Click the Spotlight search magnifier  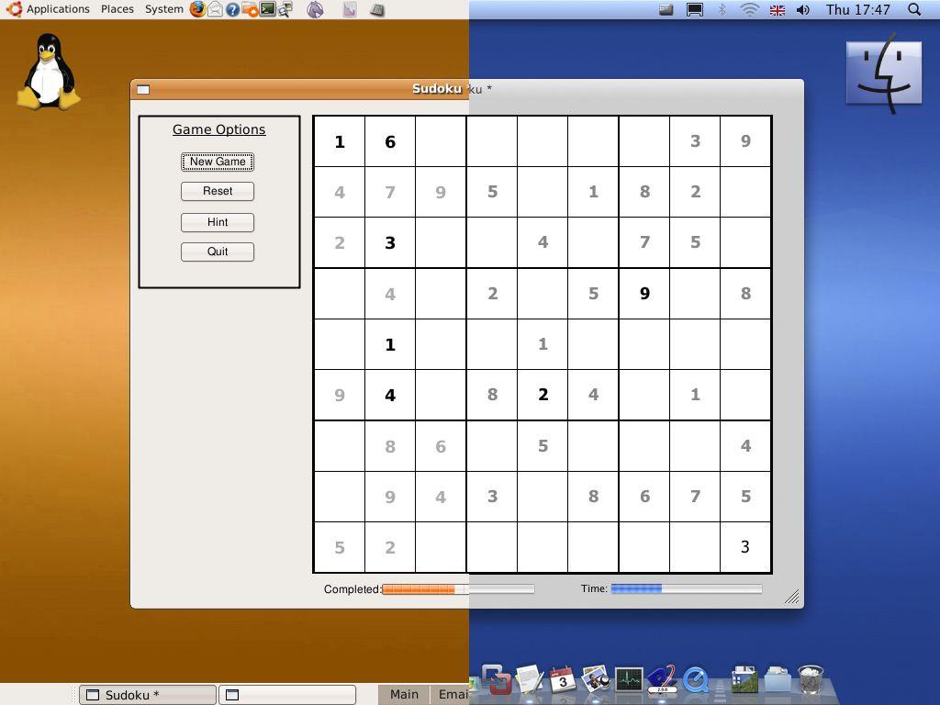(x=914, y=9)
